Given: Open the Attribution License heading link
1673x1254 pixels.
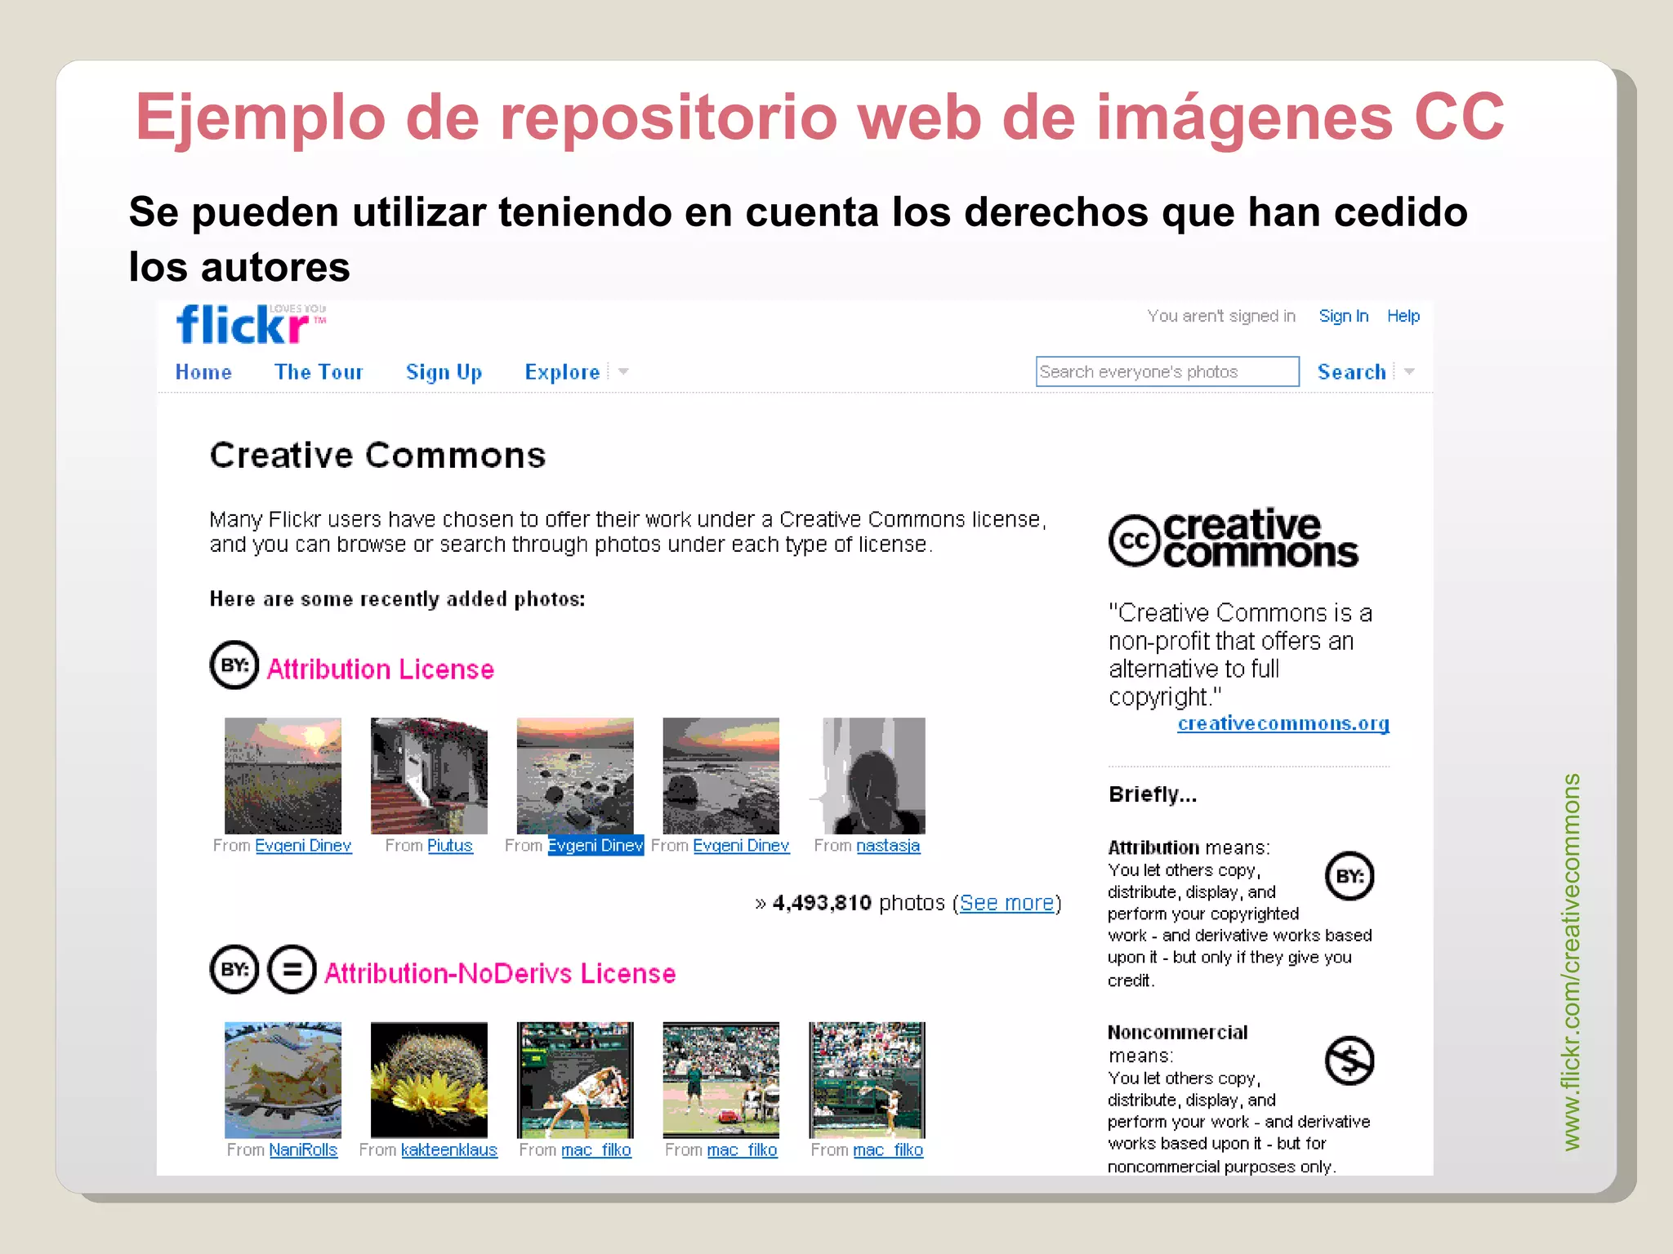Looking at the screenshot, I should pos(381,669).
